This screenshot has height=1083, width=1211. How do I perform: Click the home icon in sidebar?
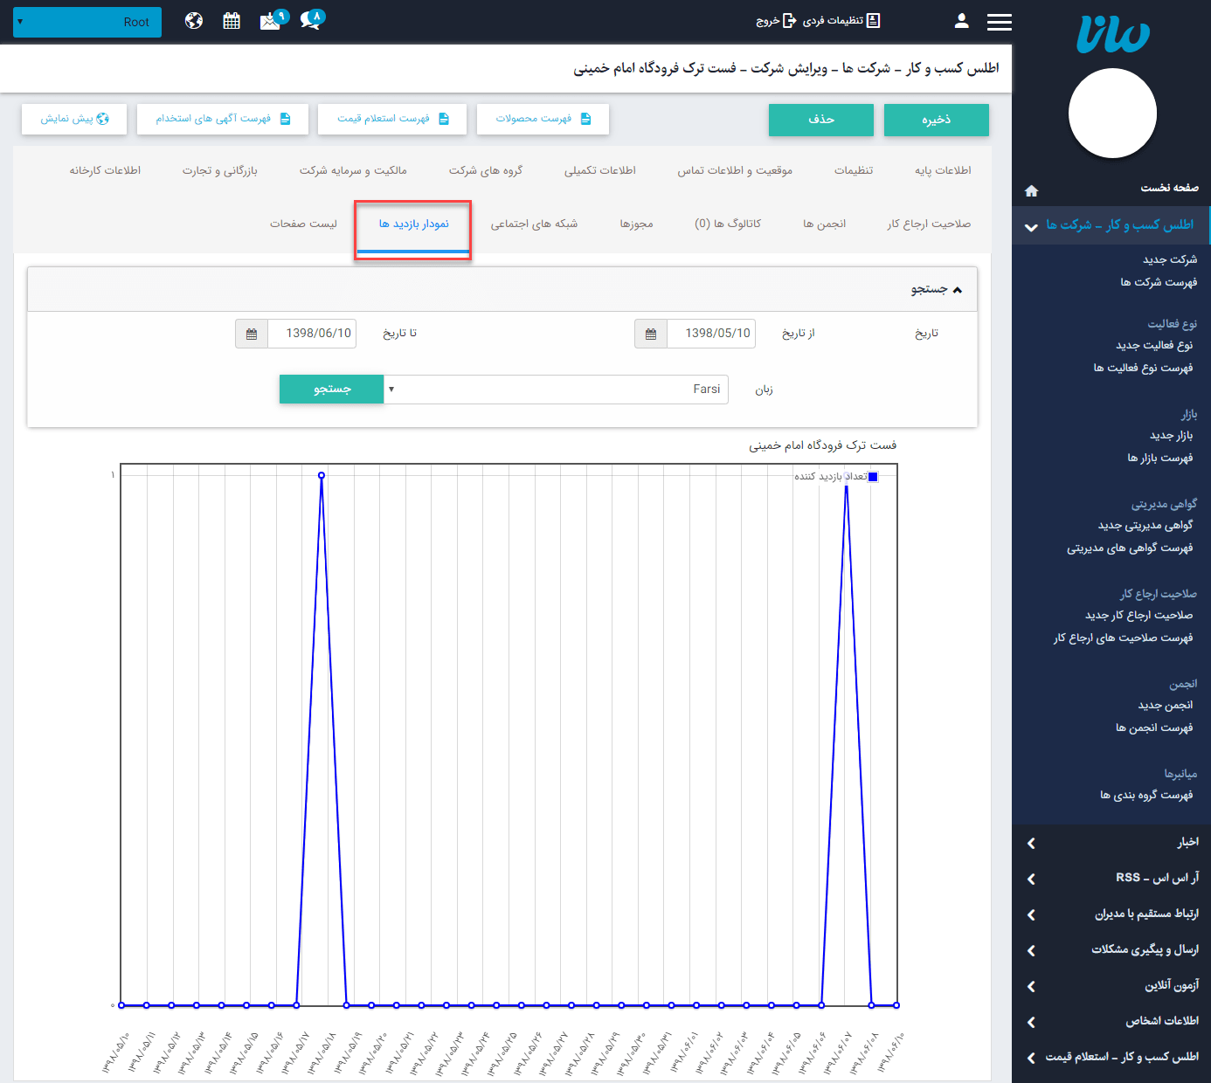pyautogui.click(x=1031, y=190)
